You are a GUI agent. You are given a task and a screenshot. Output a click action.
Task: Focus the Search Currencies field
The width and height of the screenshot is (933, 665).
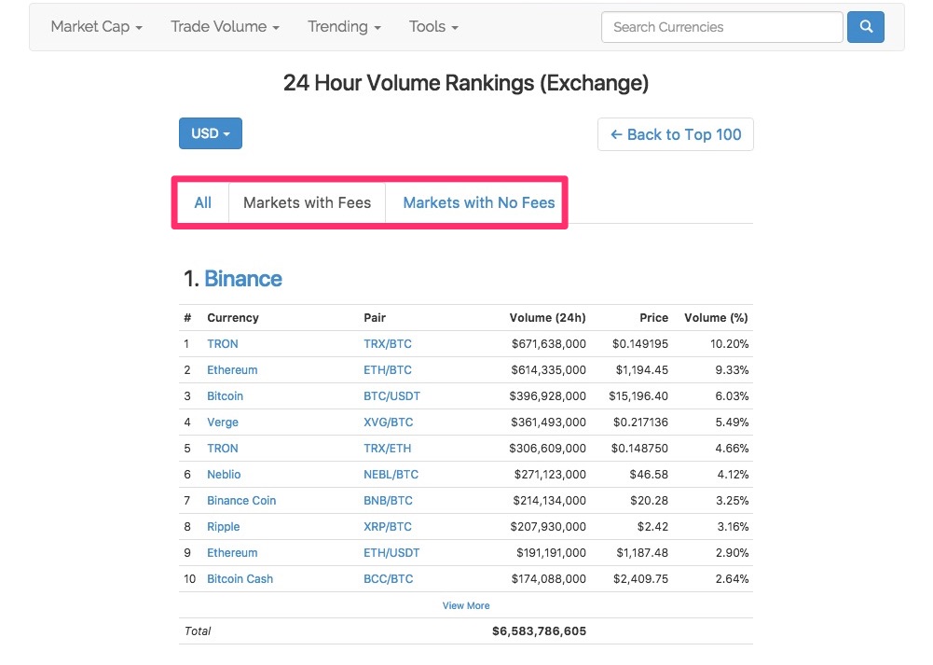point(721,27)
